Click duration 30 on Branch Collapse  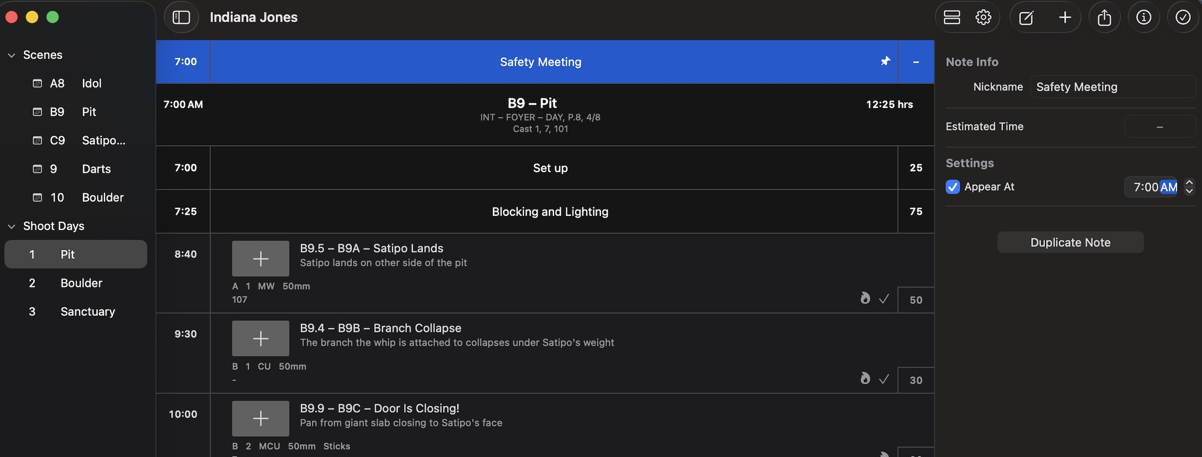(916, 380)
